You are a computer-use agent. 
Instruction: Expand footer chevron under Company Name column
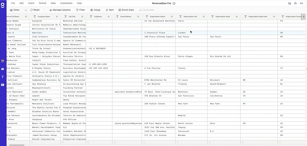(32, 142)
